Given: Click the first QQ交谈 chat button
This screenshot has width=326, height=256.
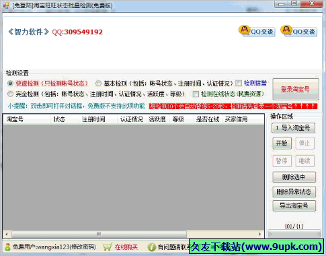Looking at the screenshot, I should coord(257,31).
